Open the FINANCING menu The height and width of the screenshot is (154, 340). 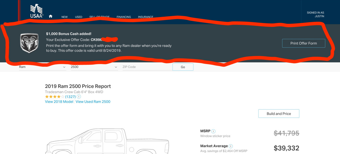tap(124, 17)
